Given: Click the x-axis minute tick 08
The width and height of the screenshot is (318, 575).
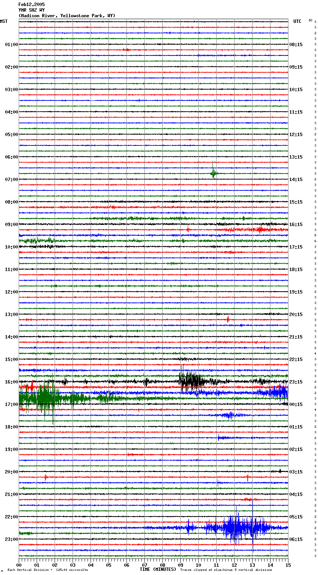Looking at the screenshot, I should pyautogui.click(x=162, y=565).
